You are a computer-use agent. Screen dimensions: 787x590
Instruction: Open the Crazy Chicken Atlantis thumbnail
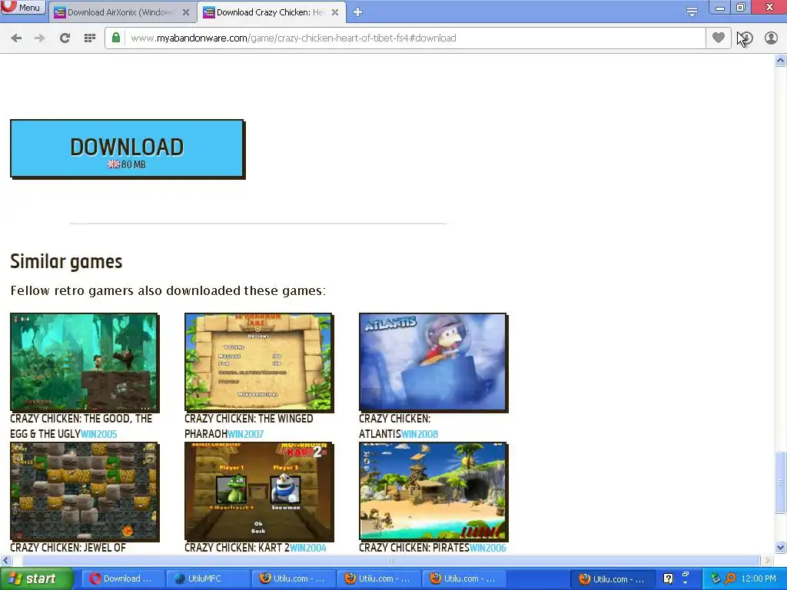[433, 363]
